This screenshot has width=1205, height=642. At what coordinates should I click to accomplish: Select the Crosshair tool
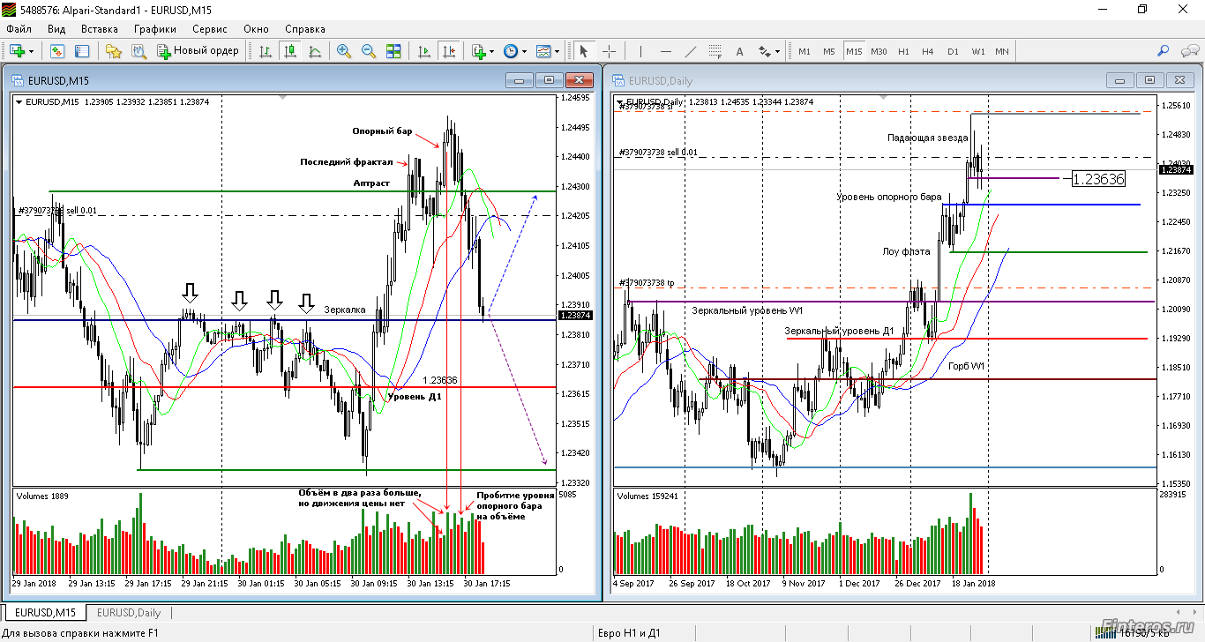pyautogui.click(x=609, y=51)
